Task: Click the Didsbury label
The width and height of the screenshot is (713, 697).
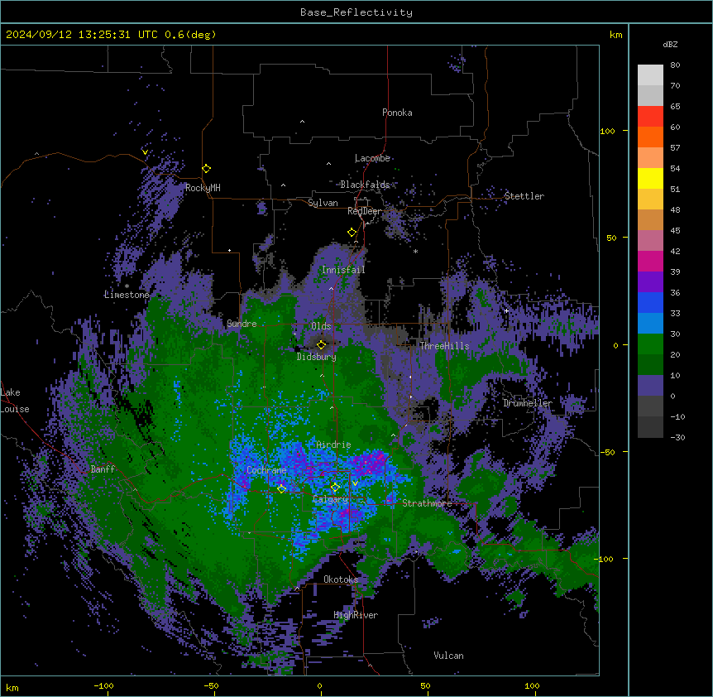Action: pyautogui.click(x=317, y=357)
